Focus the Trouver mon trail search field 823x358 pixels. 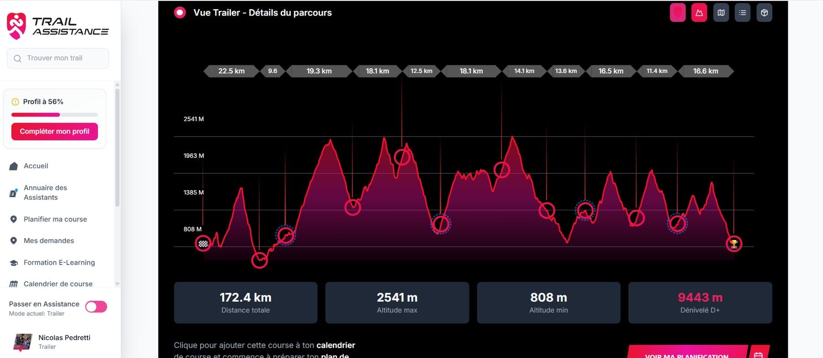click(58, 59)
